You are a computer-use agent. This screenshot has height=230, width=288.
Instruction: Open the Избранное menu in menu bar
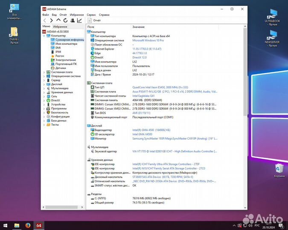(77, 14)
